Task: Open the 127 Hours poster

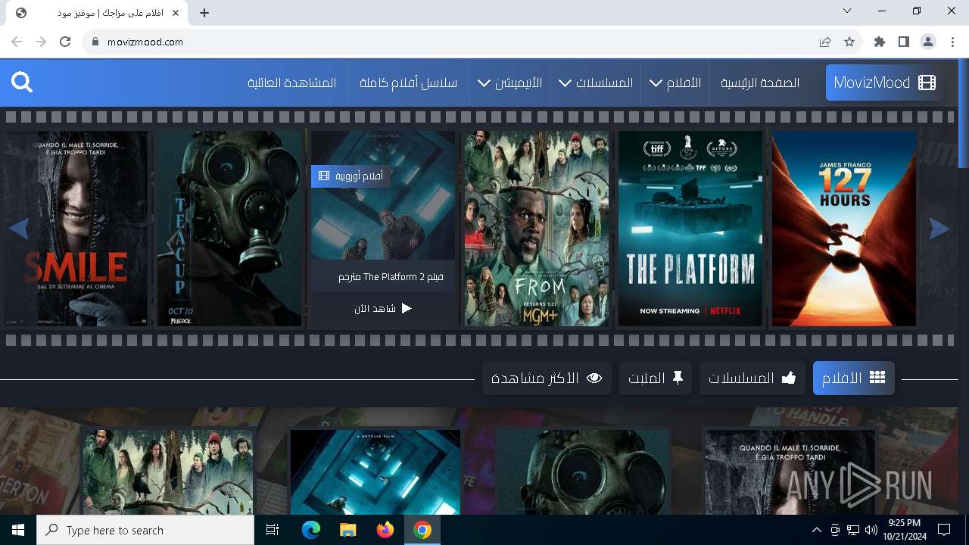Action: click(x=844, y=229)
